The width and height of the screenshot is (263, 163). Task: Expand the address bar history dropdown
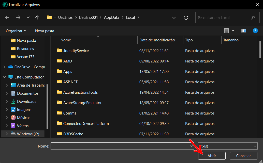[x=174, y=18]
